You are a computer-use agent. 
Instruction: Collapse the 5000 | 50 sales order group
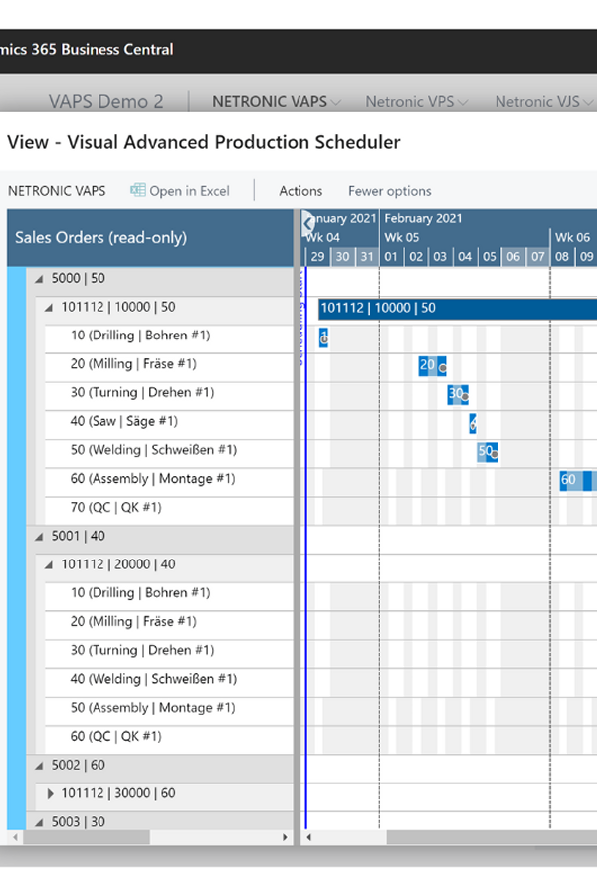tap(40, 280)
